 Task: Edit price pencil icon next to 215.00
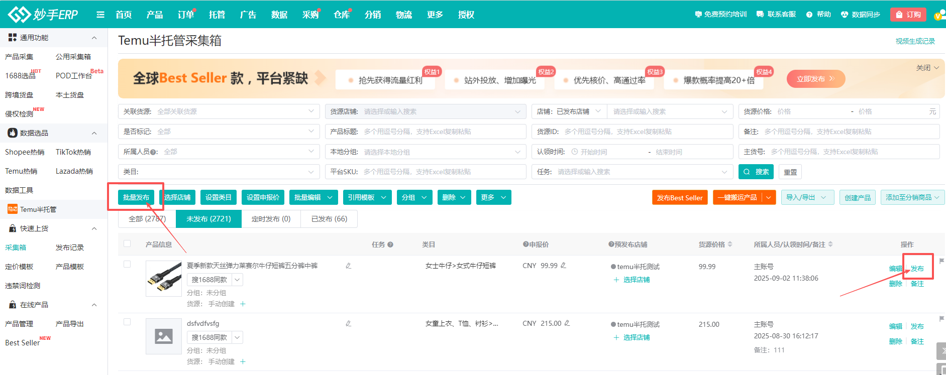pyautogui.click(x=567, y=323)
